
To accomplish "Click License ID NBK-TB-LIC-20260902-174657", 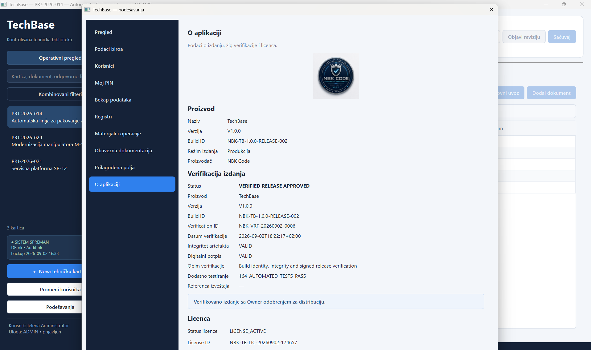I will click(x=263, y=342).
